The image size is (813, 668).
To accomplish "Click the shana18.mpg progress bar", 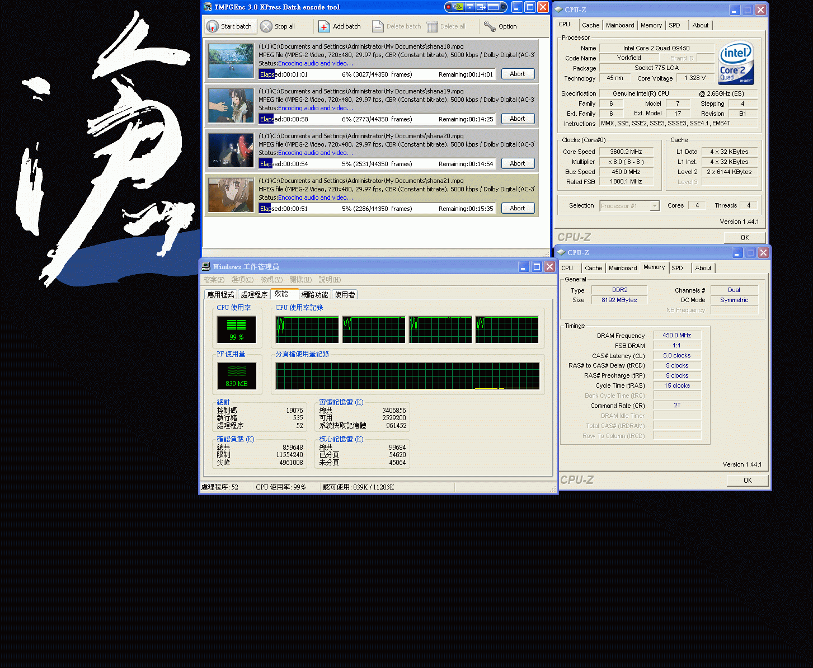I will click(378, 74).
